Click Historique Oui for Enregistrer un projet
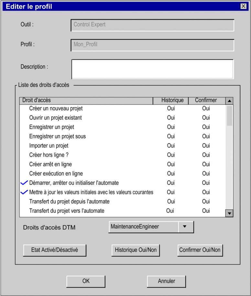Screen dimensions: 251x296 pyautogui.click(x=171, y=127)
